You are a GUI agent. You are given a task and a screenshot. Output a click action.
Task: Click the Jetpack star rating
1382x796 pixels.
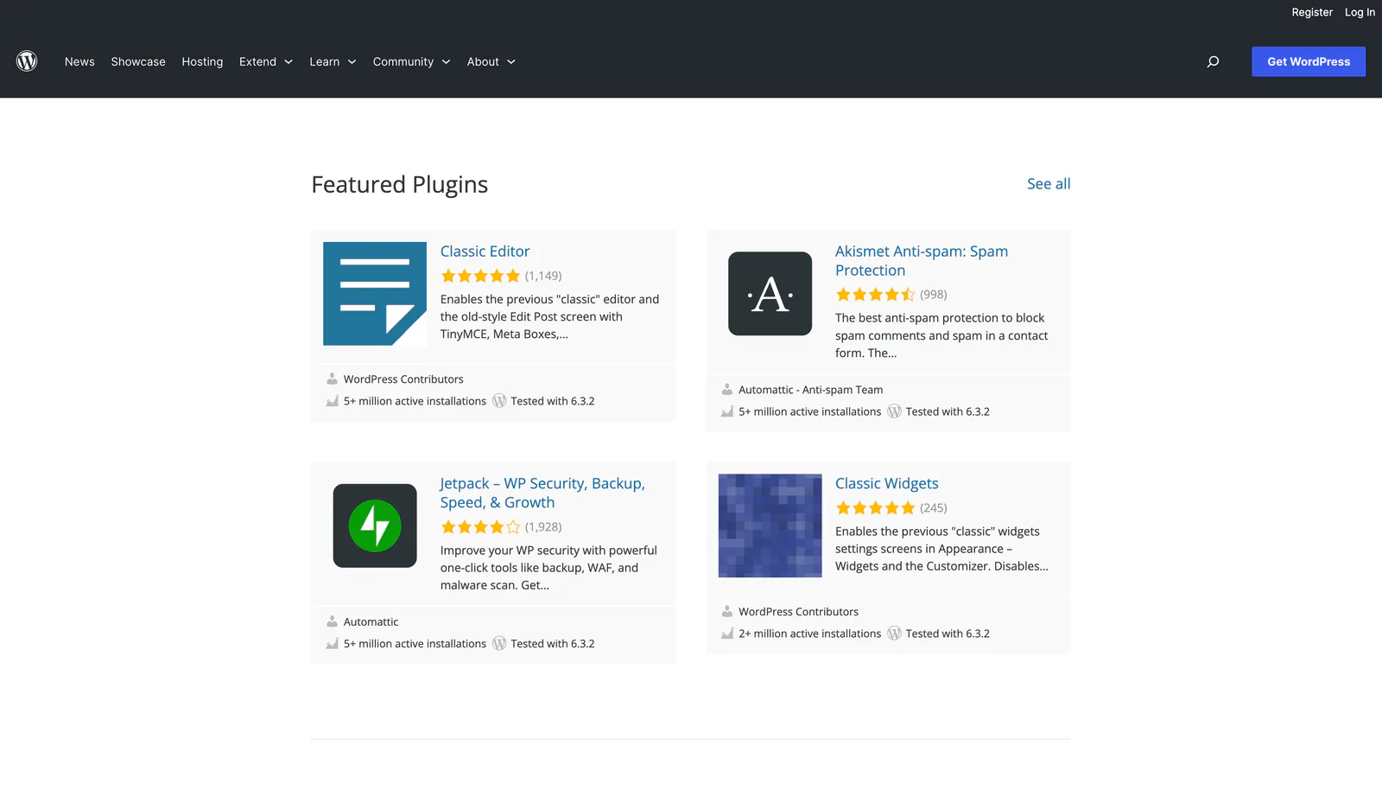480,527
